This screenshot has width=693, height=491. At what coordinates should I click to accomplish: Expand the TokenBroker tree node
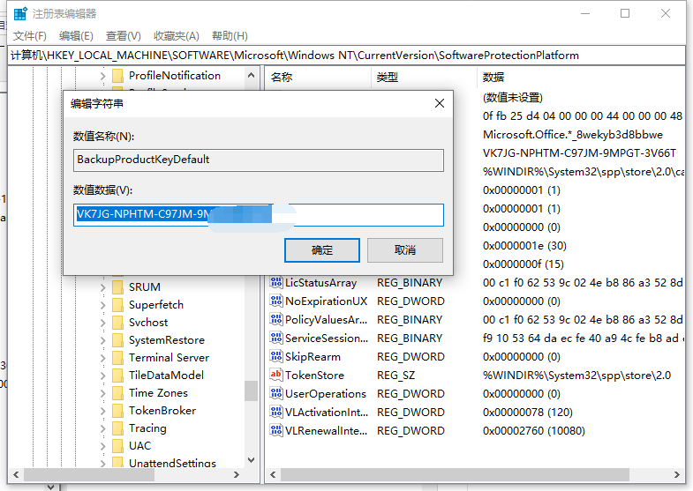(103, 411)
